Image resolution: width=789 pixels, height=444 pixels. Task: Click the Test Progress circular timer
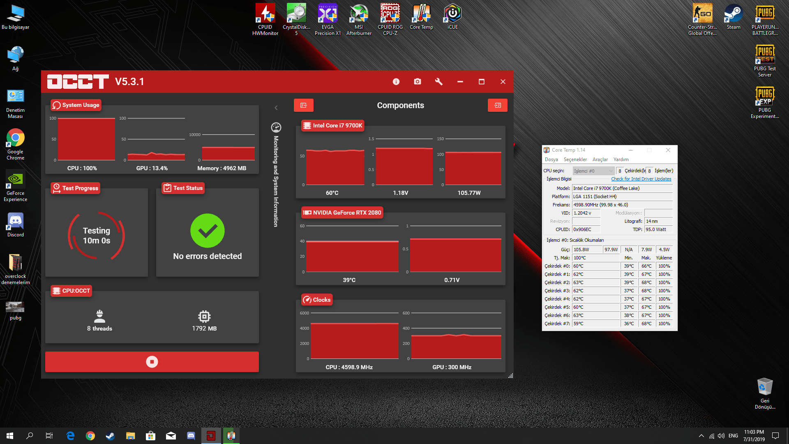(x=97, y=236)
